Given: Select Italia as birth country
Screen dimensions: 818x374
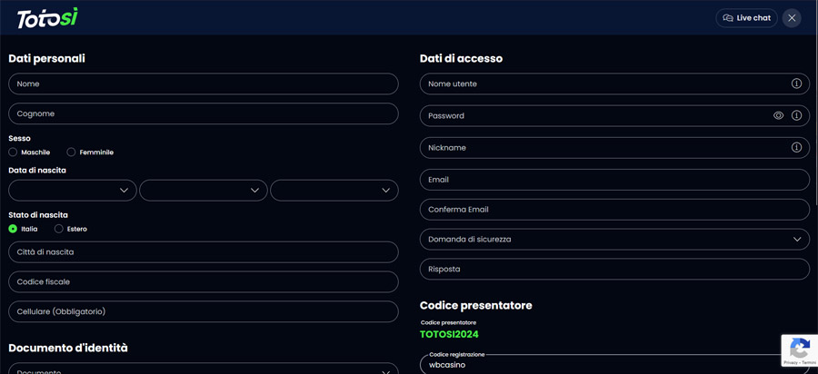Looking at the screenshot, I should point(14,229).
